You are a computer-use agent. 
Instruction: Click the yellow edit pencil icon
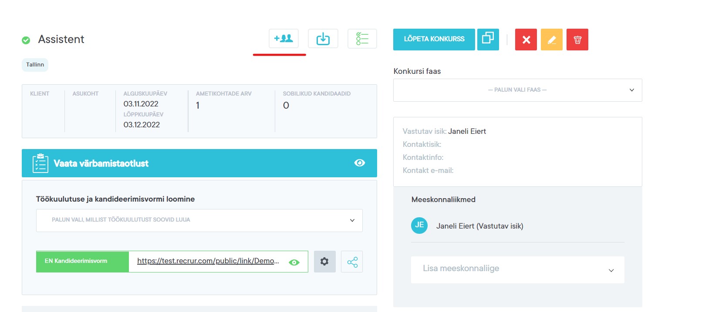click(x=551, y=40)
